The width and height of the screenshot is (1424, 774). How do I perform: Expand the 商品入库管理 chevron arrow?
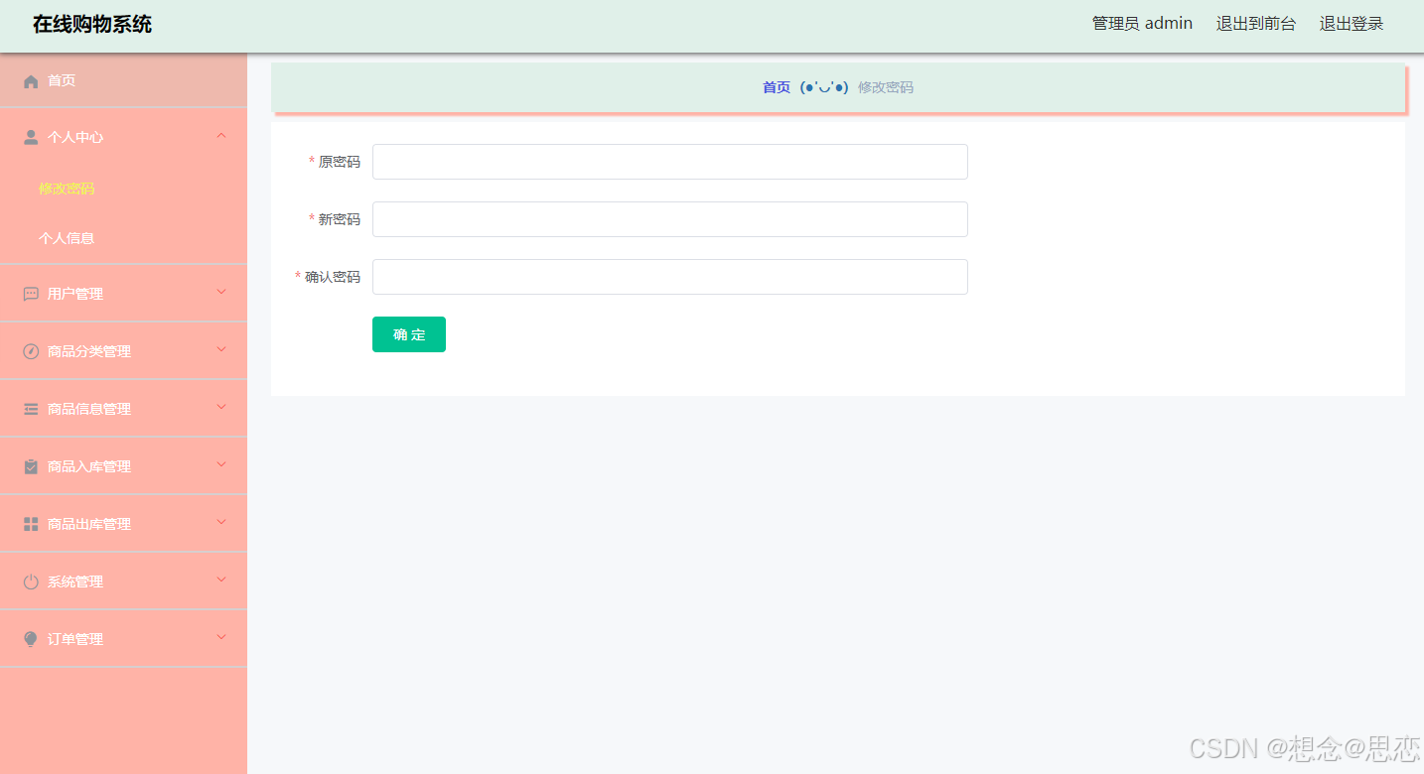[221, 464]
